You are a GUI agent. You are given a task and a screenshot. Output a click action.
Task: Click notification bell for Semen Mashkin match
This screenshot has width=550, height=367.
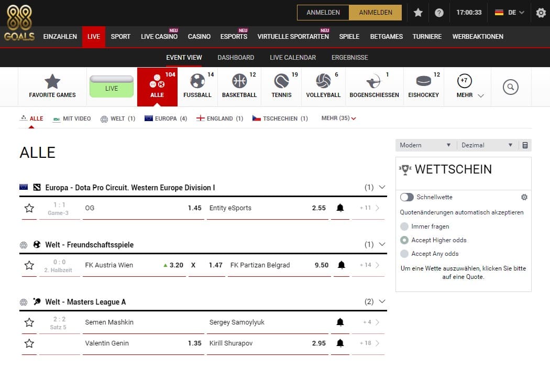pyautogui.click(x=340, y=322)
